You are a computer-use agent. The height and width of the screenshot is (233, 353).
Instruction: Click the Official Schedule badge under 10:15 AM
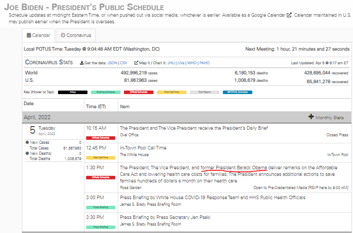101,138
